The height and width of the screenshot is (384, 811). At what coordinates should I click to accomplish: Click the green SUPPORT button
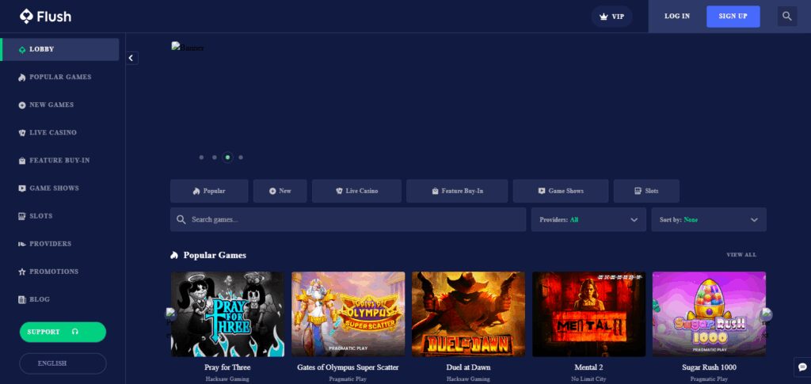[63, 332]
